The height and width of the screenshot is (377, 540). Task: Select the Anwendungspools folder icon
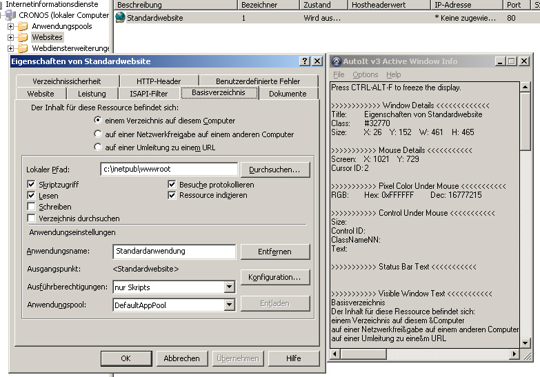click(23, 26)
